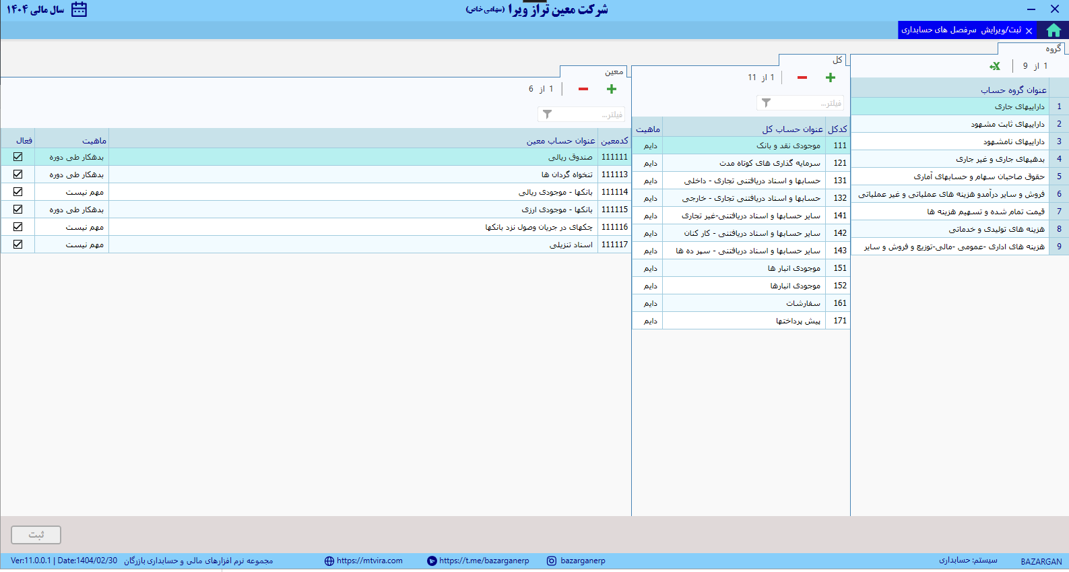Click ماهیت cell of اسناد تنزیلی row
Image resolution: width=1069 pixels, height=572 pixels.
(72, 245)
